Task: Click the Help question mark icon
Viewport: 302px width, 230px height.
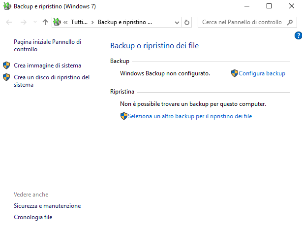Action: (x=298, y=35)
